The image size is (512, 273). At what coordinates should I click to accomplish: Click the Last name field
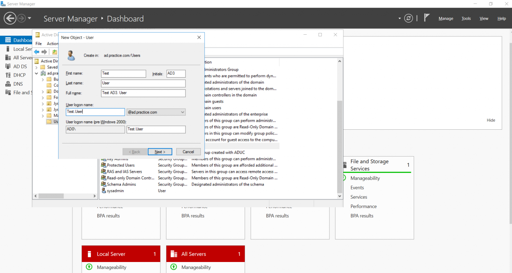[143, 83]
